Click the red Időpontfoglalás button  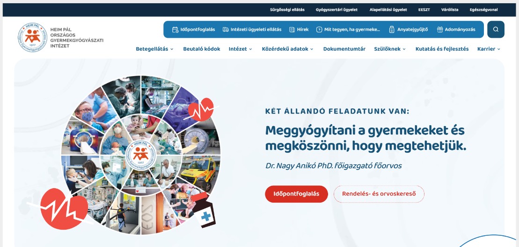point(296,194)
